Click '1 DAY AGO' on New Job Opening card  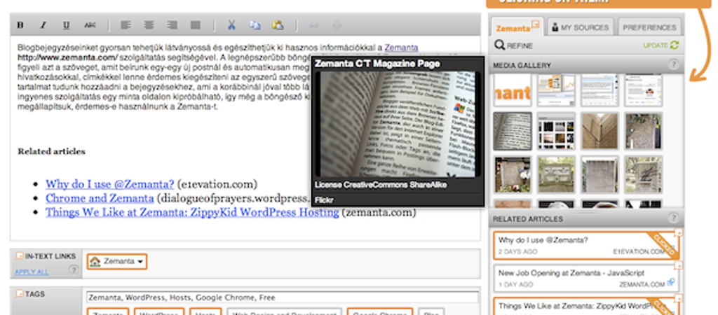(x=515, y=284)
